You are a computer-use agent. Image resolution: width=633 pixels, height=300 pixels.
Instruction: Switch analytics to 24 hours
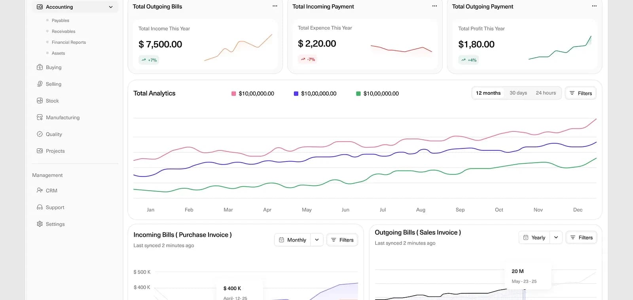(x=546, y=93)
